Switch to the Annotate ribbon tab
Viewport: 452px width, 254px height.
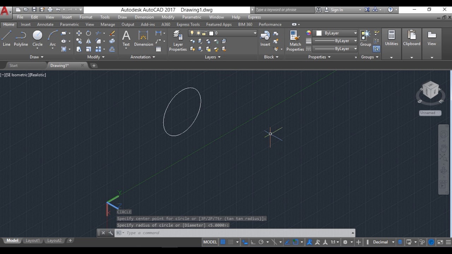(x=45, y=24)
